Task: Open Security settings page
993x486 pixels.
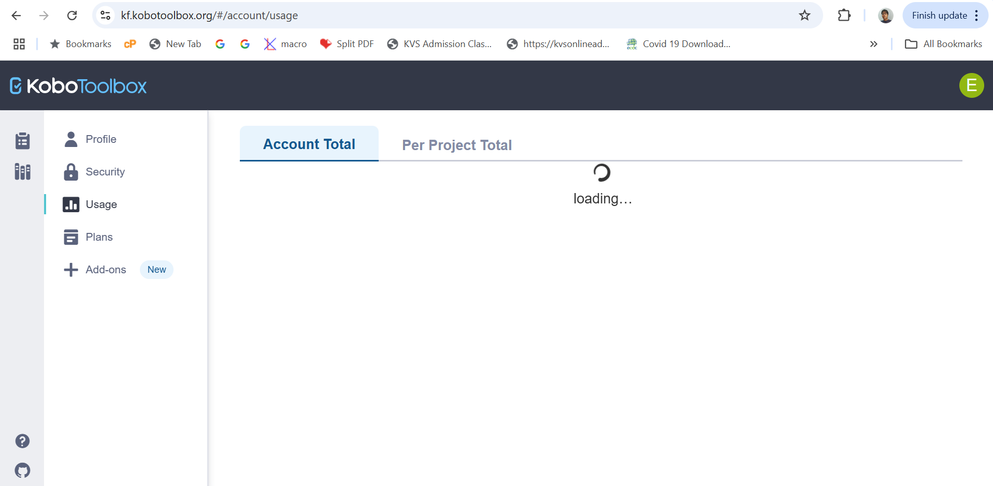Action: coord(105,172)
